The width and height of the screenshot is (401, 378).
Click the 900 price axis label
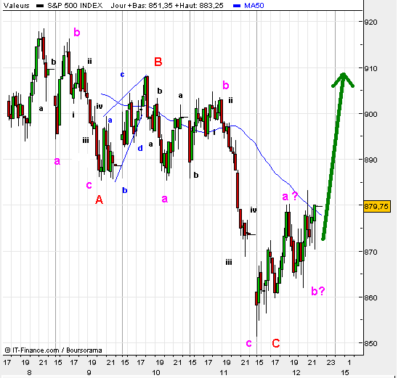pos(370,114)
